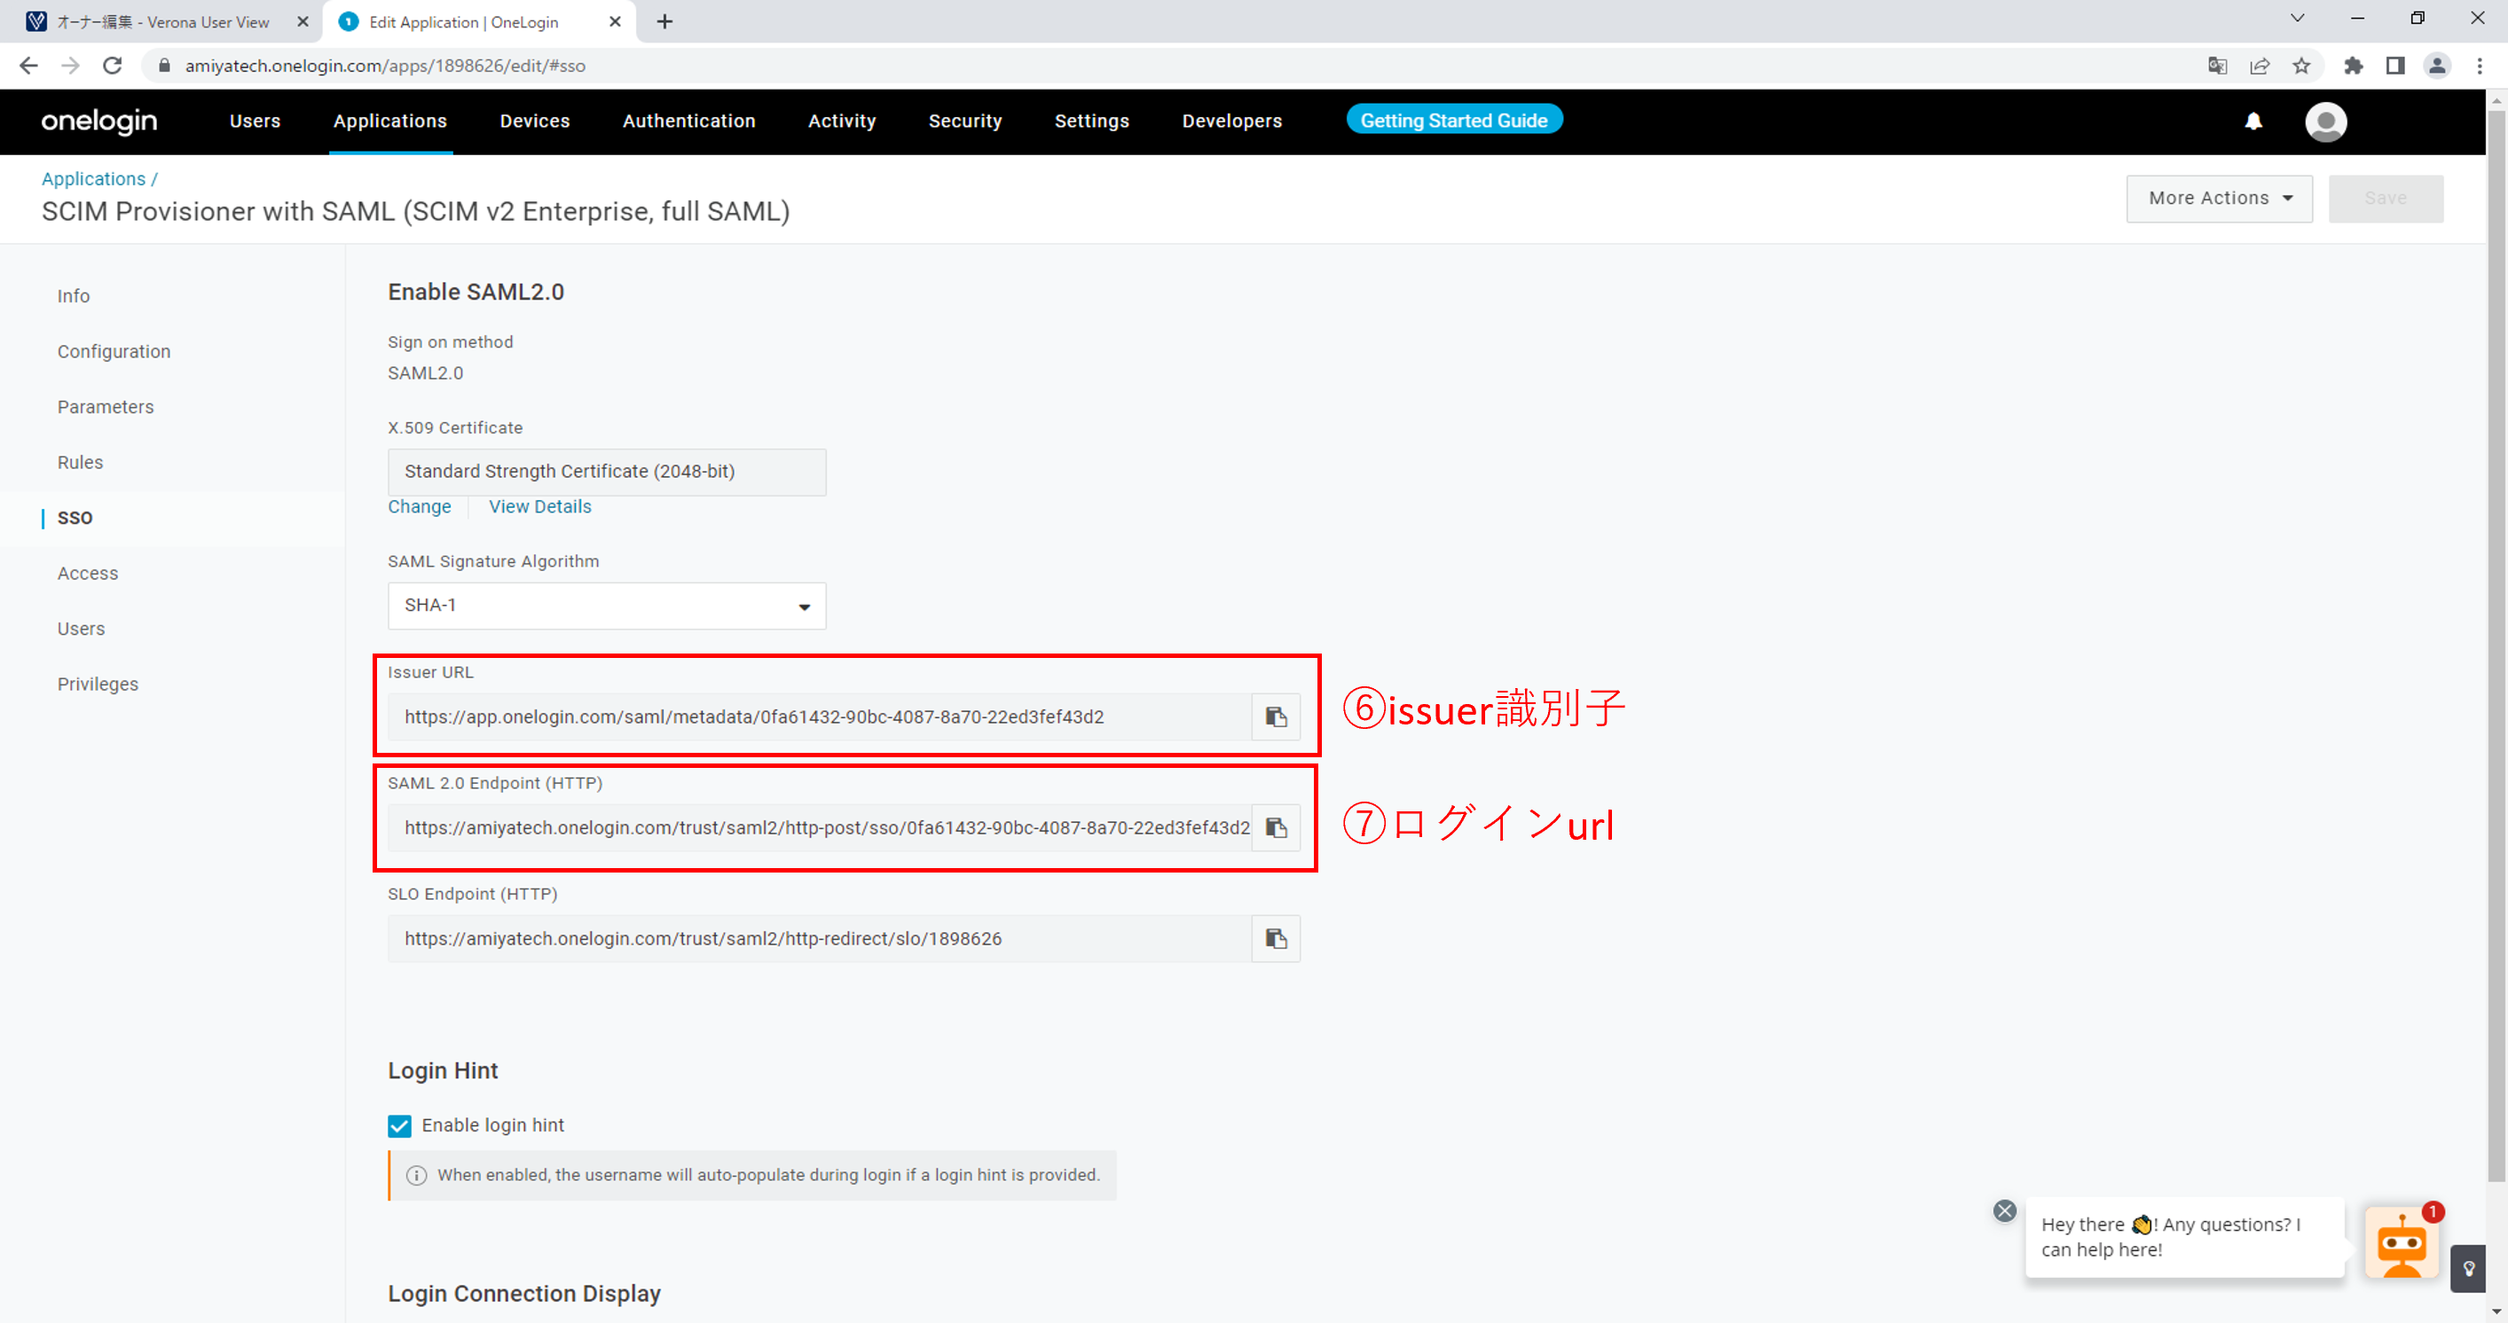
Task: Select the Configuration sidebar tab
Action: point(114,351)
